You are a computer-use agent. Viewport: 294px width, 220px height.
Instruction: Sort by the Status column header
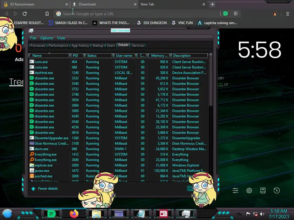click(x=99, y=56)
